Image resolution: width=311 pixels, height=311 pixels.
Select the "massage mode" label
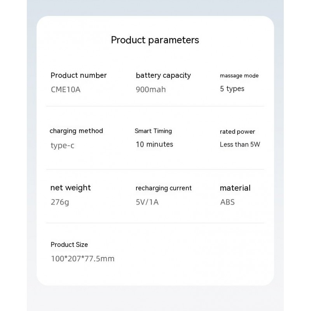(x=239, y=76)
